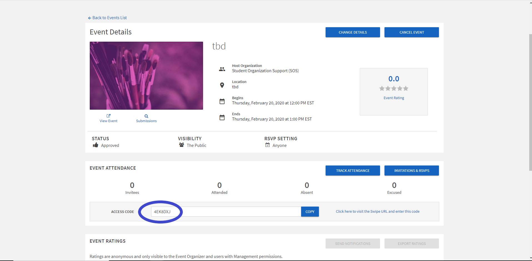Click the Begins calendar icon
This screenshot has width=532, height=261.
(222, 101)
